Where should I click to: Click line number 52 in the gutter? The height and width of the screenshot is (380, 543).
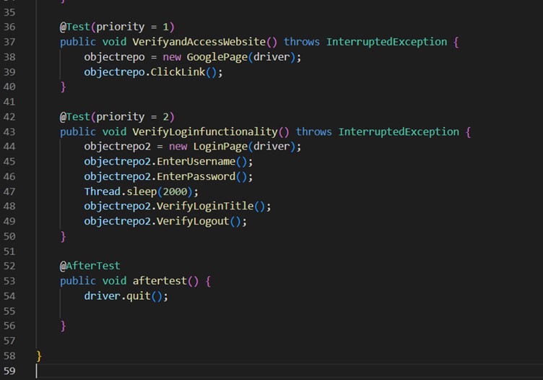click(x=9, y=266)
